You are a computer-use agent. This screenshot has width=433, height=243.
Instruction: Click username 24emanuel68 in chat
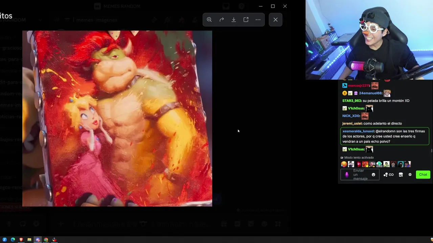pyautogui.click(x=370, y=93)
